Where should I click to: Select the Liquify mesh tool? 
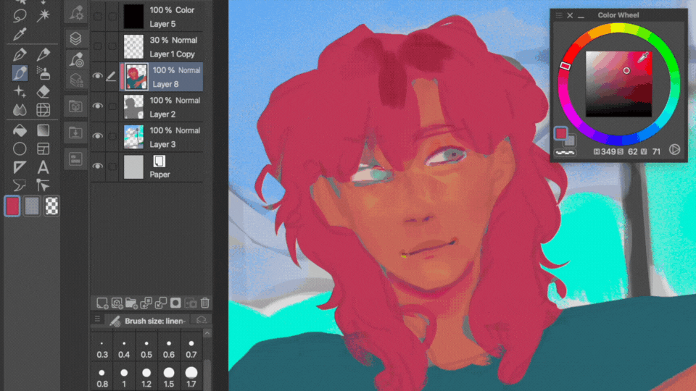point(43,109)
